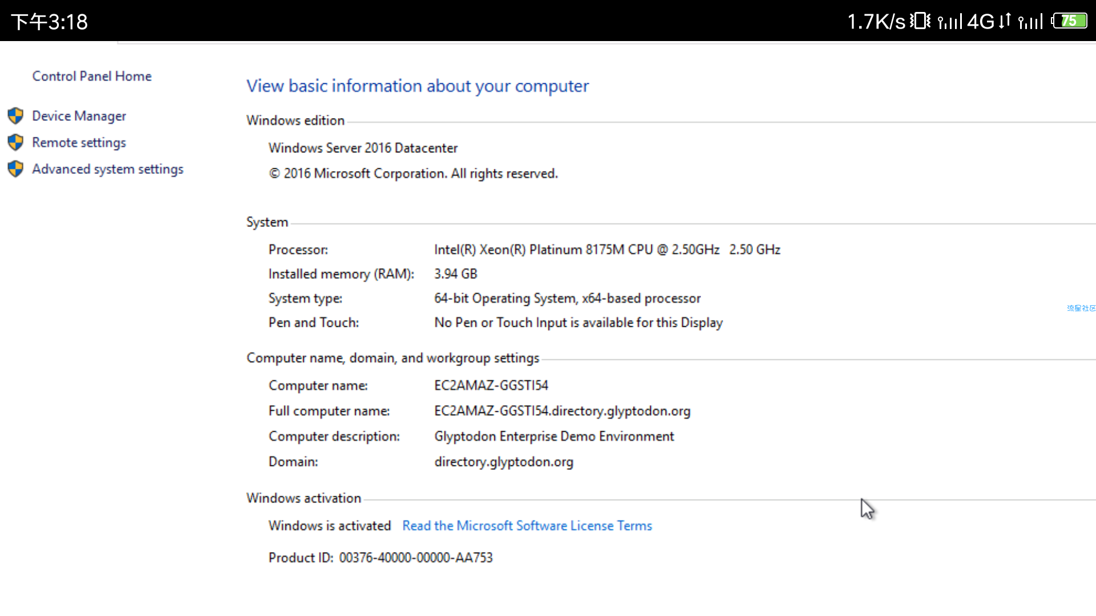1096x616 pixels.
Task: Click the Xeon Platinum 8175M processor value
Action: pos(607,249)
